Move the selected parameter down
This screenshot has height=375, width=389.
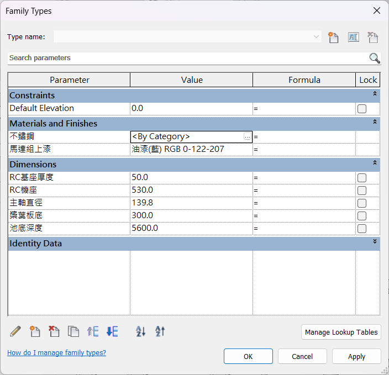click(112, 331)
